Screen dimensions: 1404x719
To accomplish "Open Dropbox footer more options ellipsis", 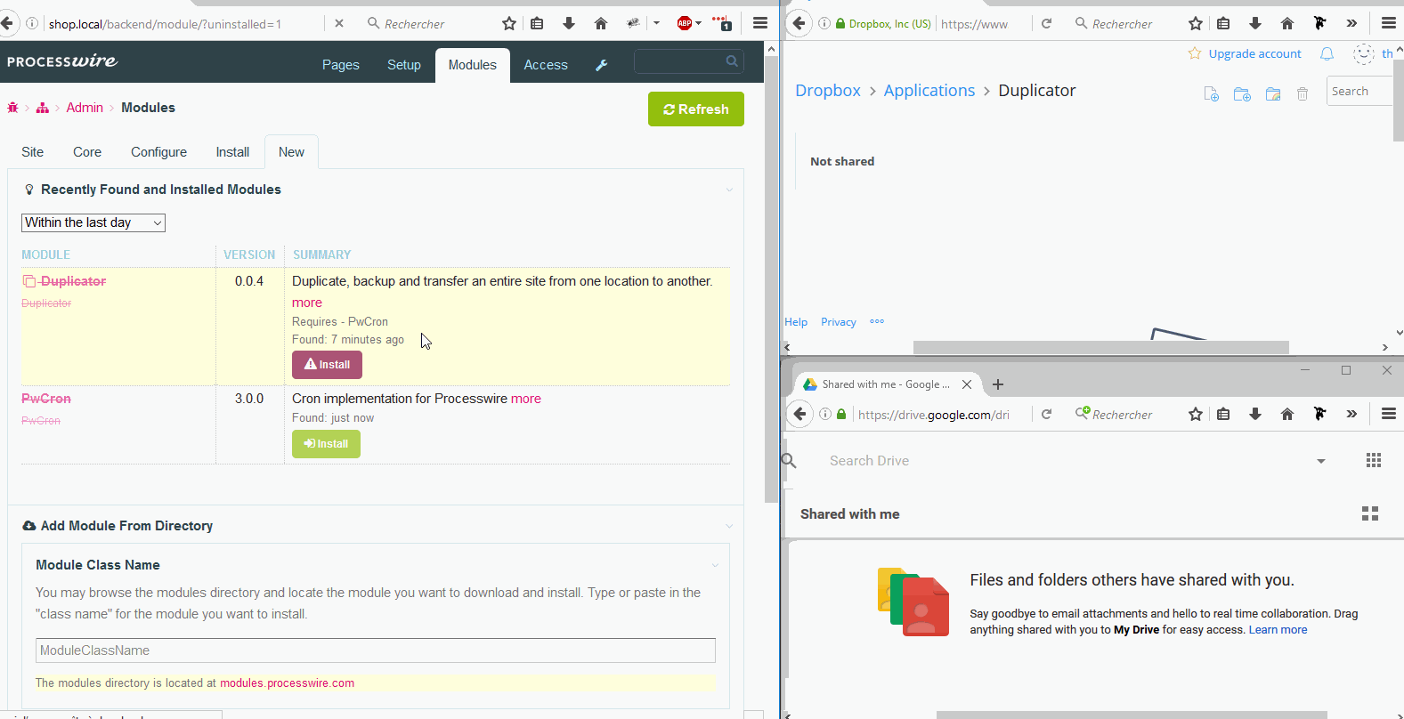I will [877, 321].
